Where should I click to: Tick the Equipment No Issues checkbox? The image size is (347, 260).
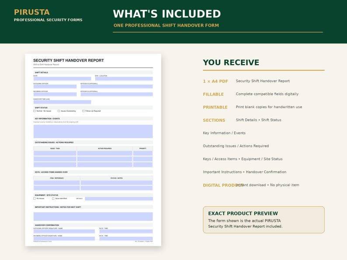click(34, 198)
